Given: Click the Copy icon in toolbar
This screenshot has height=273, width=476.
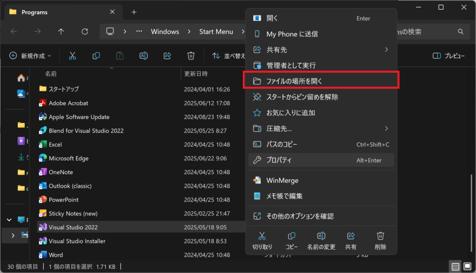Looking at the screenshot, I should tap(96, 56).
